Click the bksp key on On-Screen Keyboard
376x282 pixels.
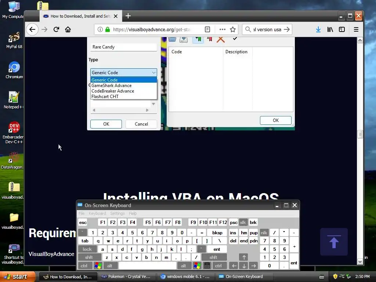tap(217, 232)
